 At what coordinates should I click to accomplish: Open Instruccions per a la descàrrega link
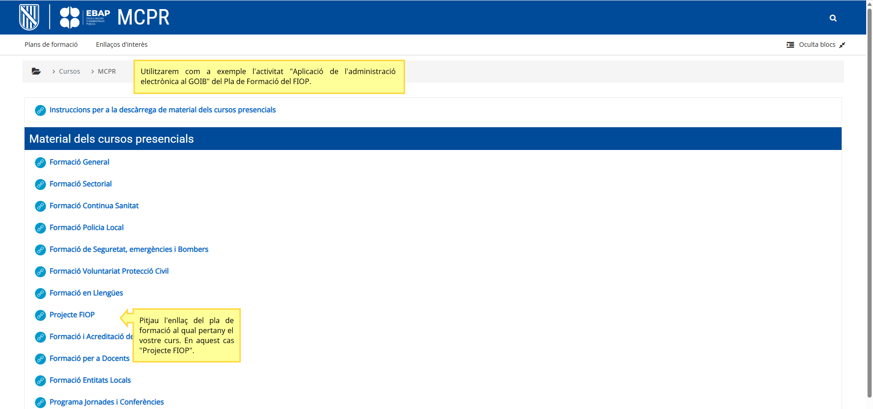[162, 110]
